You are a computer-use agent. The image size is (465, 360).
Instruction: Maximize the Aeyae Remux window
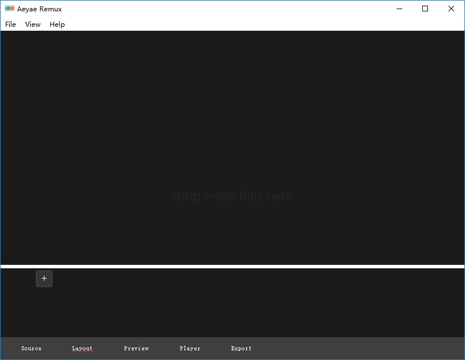point(425,9)
